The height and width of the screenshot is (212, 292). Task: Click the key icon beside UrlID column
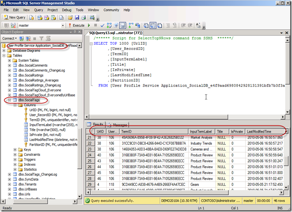pyautogui.click(x=26, y=109)
